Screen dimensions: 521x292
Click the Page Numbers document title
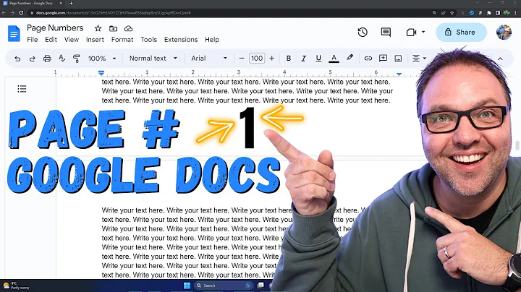point(55,28)
